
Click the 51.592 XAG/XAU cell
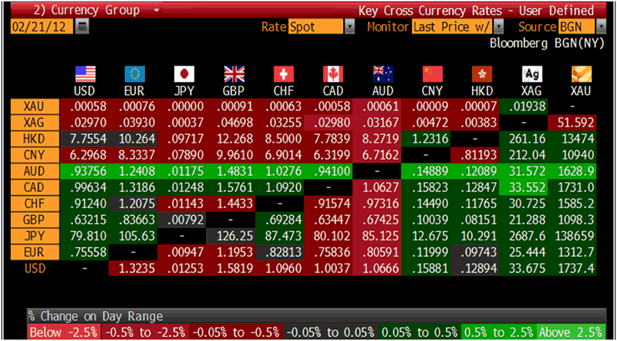point(572,123)
